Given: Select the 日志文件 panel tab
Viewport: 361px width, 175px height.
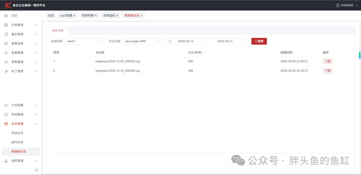Looking at the screenshot, I should click(58, 31).
